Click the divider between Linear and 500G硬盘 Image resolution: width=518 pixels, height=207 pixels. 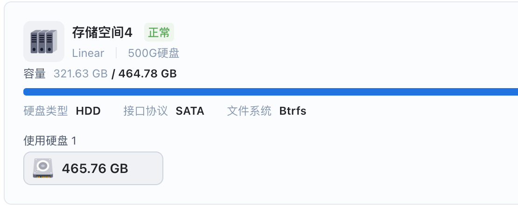click(116, 53)
